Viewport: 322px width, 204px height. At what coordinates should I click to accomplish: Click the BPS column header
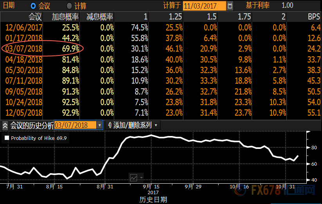point(314,17)
